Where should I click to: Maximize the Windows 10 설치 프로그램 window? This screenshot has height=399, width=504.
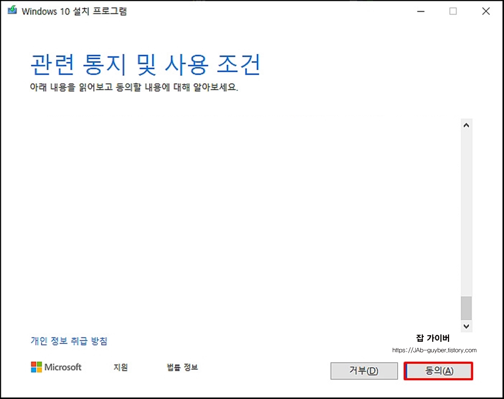click(x=453, y=11)
